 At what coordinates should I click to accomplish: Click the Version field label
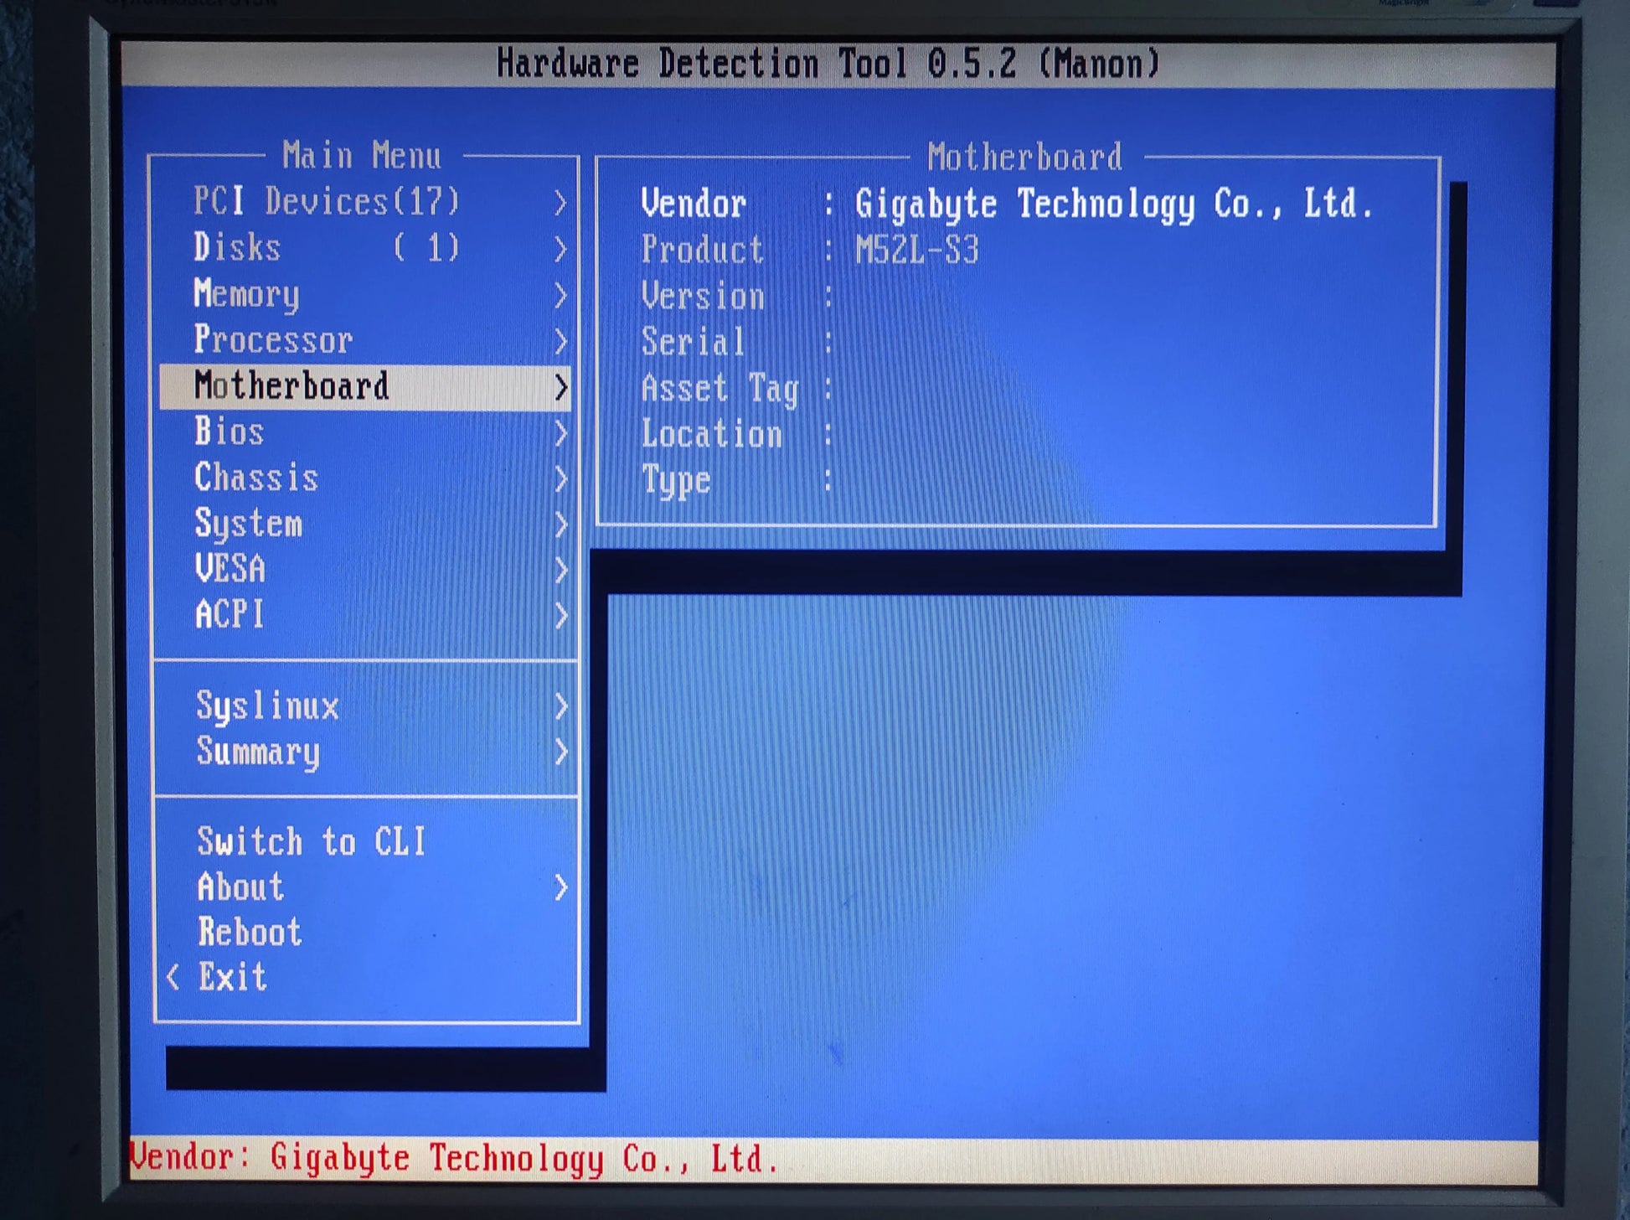tap(702, 297)
